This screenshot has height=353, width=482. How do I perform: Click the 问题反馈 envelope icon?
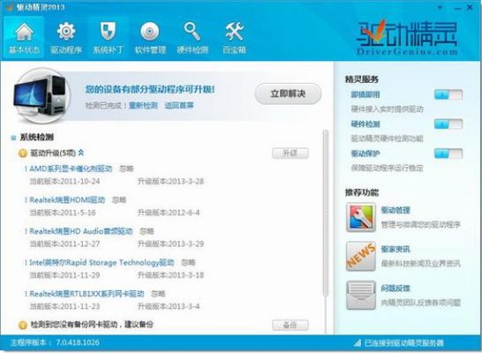coord(361,295)
